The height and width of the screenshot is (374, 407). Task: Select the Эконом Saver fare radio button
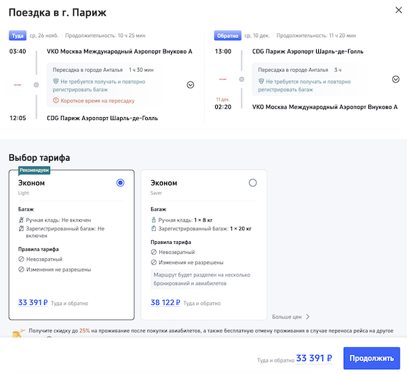click(x=253, y=183)
